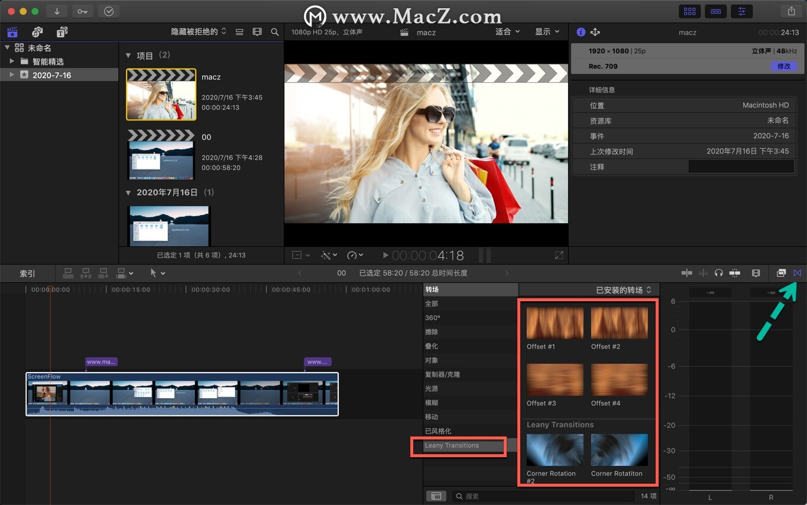Select the 全部 transitions category
The width and height of the screenshot is (807, 505).
(471, 304)
